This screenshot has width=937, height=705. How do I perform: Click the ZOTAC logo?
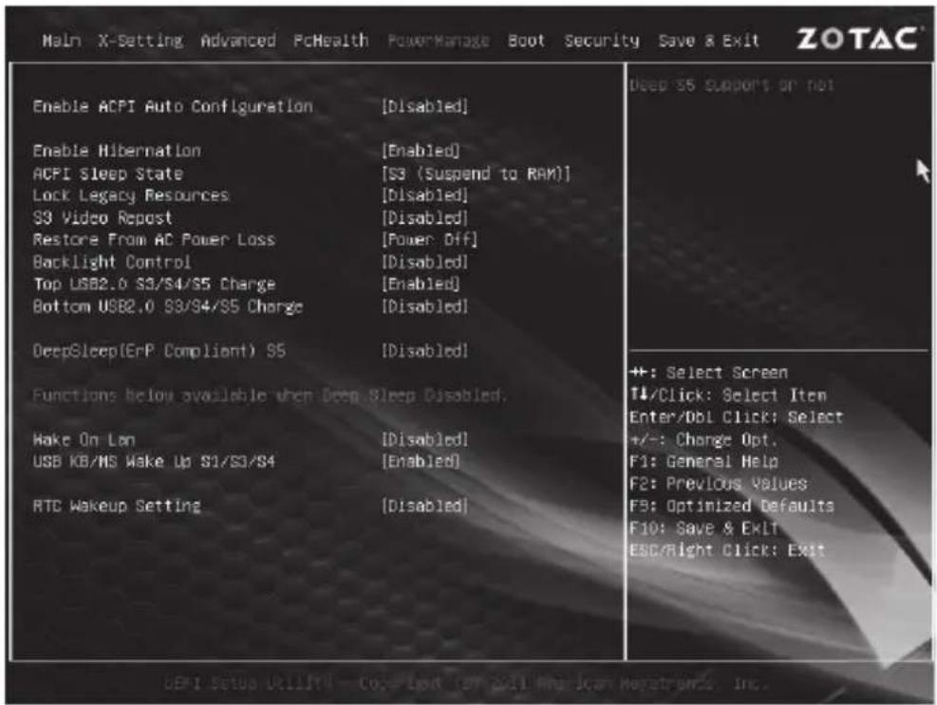pyautogui.click(x=857, y=39)
